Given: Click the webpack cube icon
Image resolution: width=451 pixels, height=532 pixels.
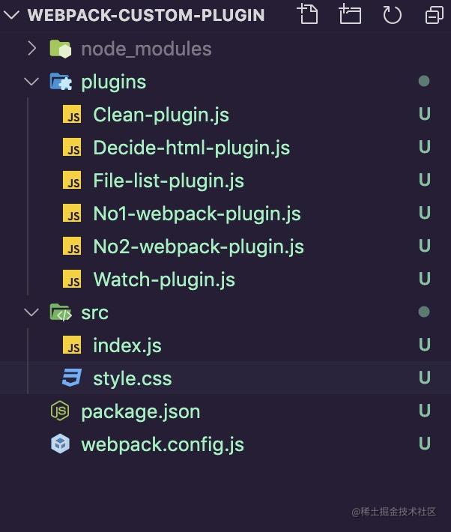Looking at the screenshot, I should (x=61, y=444).
